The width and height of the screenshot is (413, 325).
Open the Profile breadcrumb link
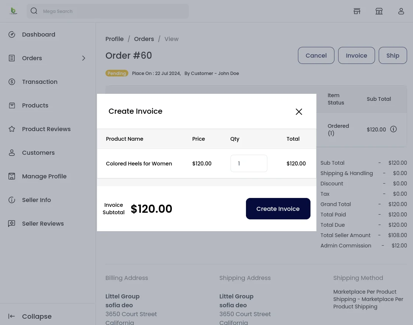115,39
